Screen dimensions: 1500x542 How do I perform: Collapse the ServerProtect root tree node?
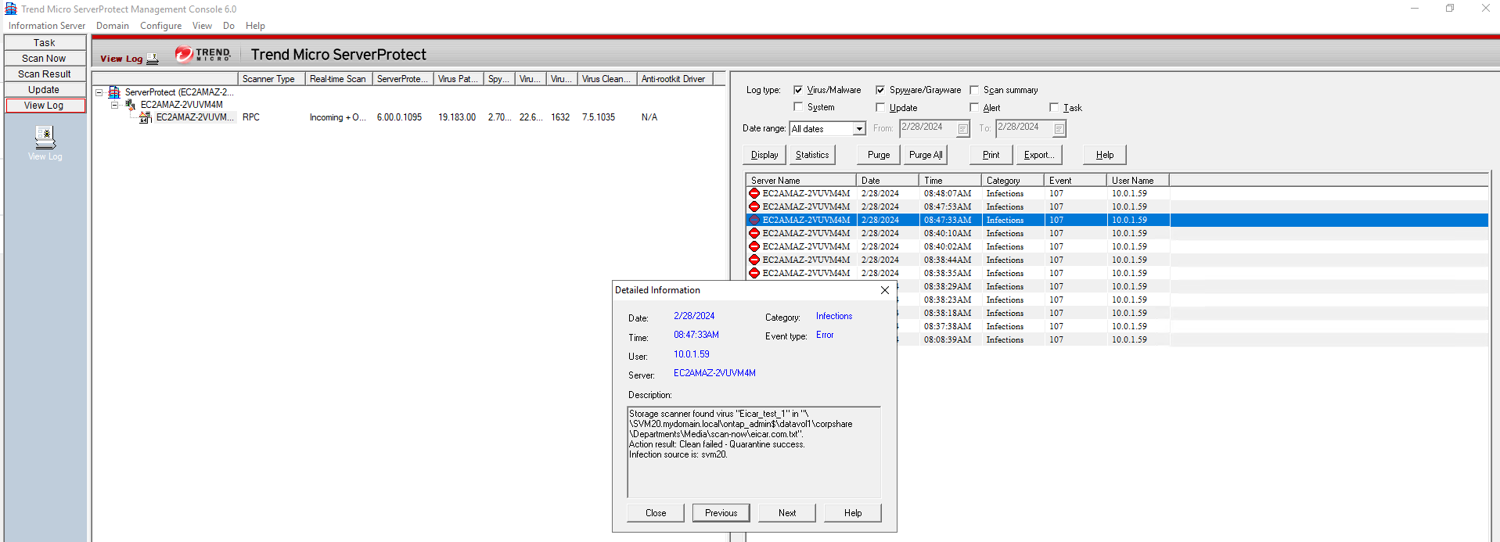coord(99,92)
